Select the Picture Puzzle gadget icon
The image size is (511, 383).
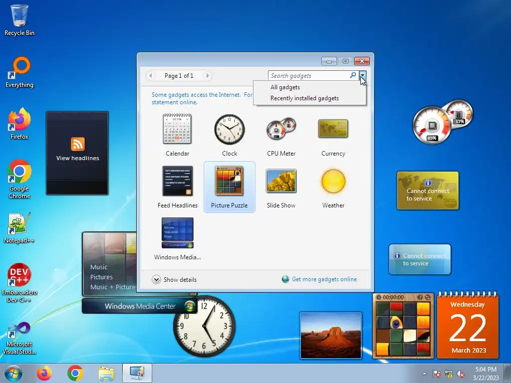coord(230,181)
